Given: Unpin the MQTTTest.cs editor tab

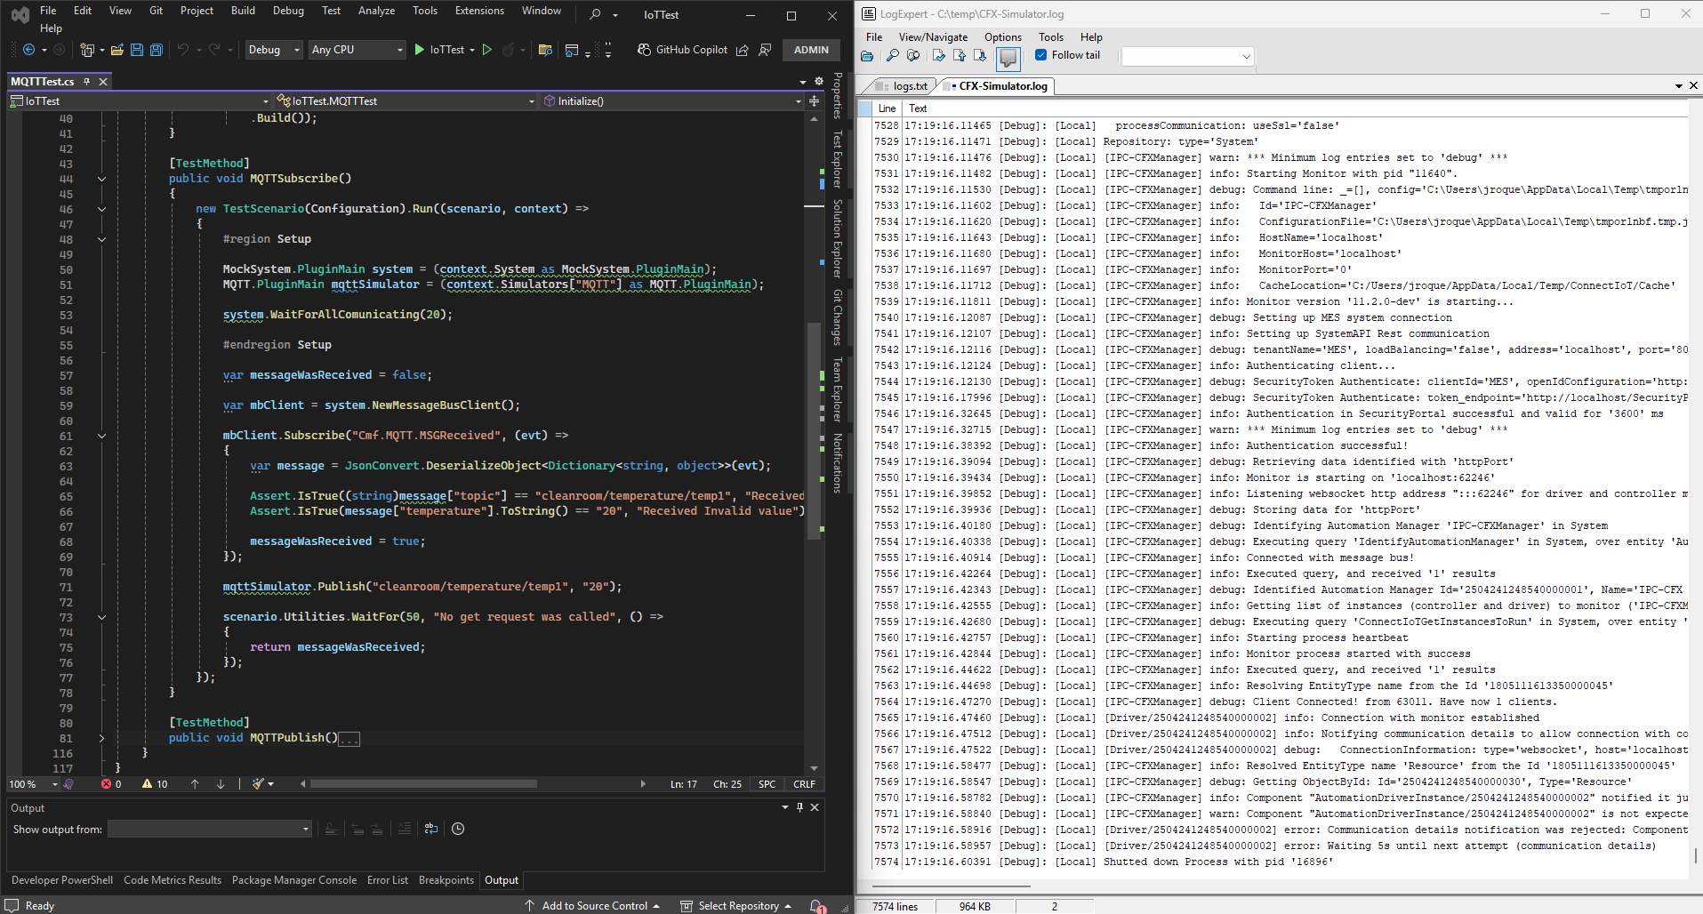Looking at the screenshot, I should [86, 81].
